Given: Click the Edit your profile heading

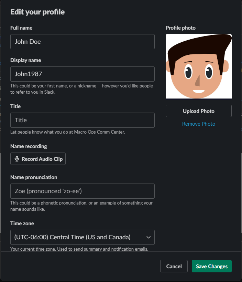Looking at the screenshot, I should [x=37, y=12].
